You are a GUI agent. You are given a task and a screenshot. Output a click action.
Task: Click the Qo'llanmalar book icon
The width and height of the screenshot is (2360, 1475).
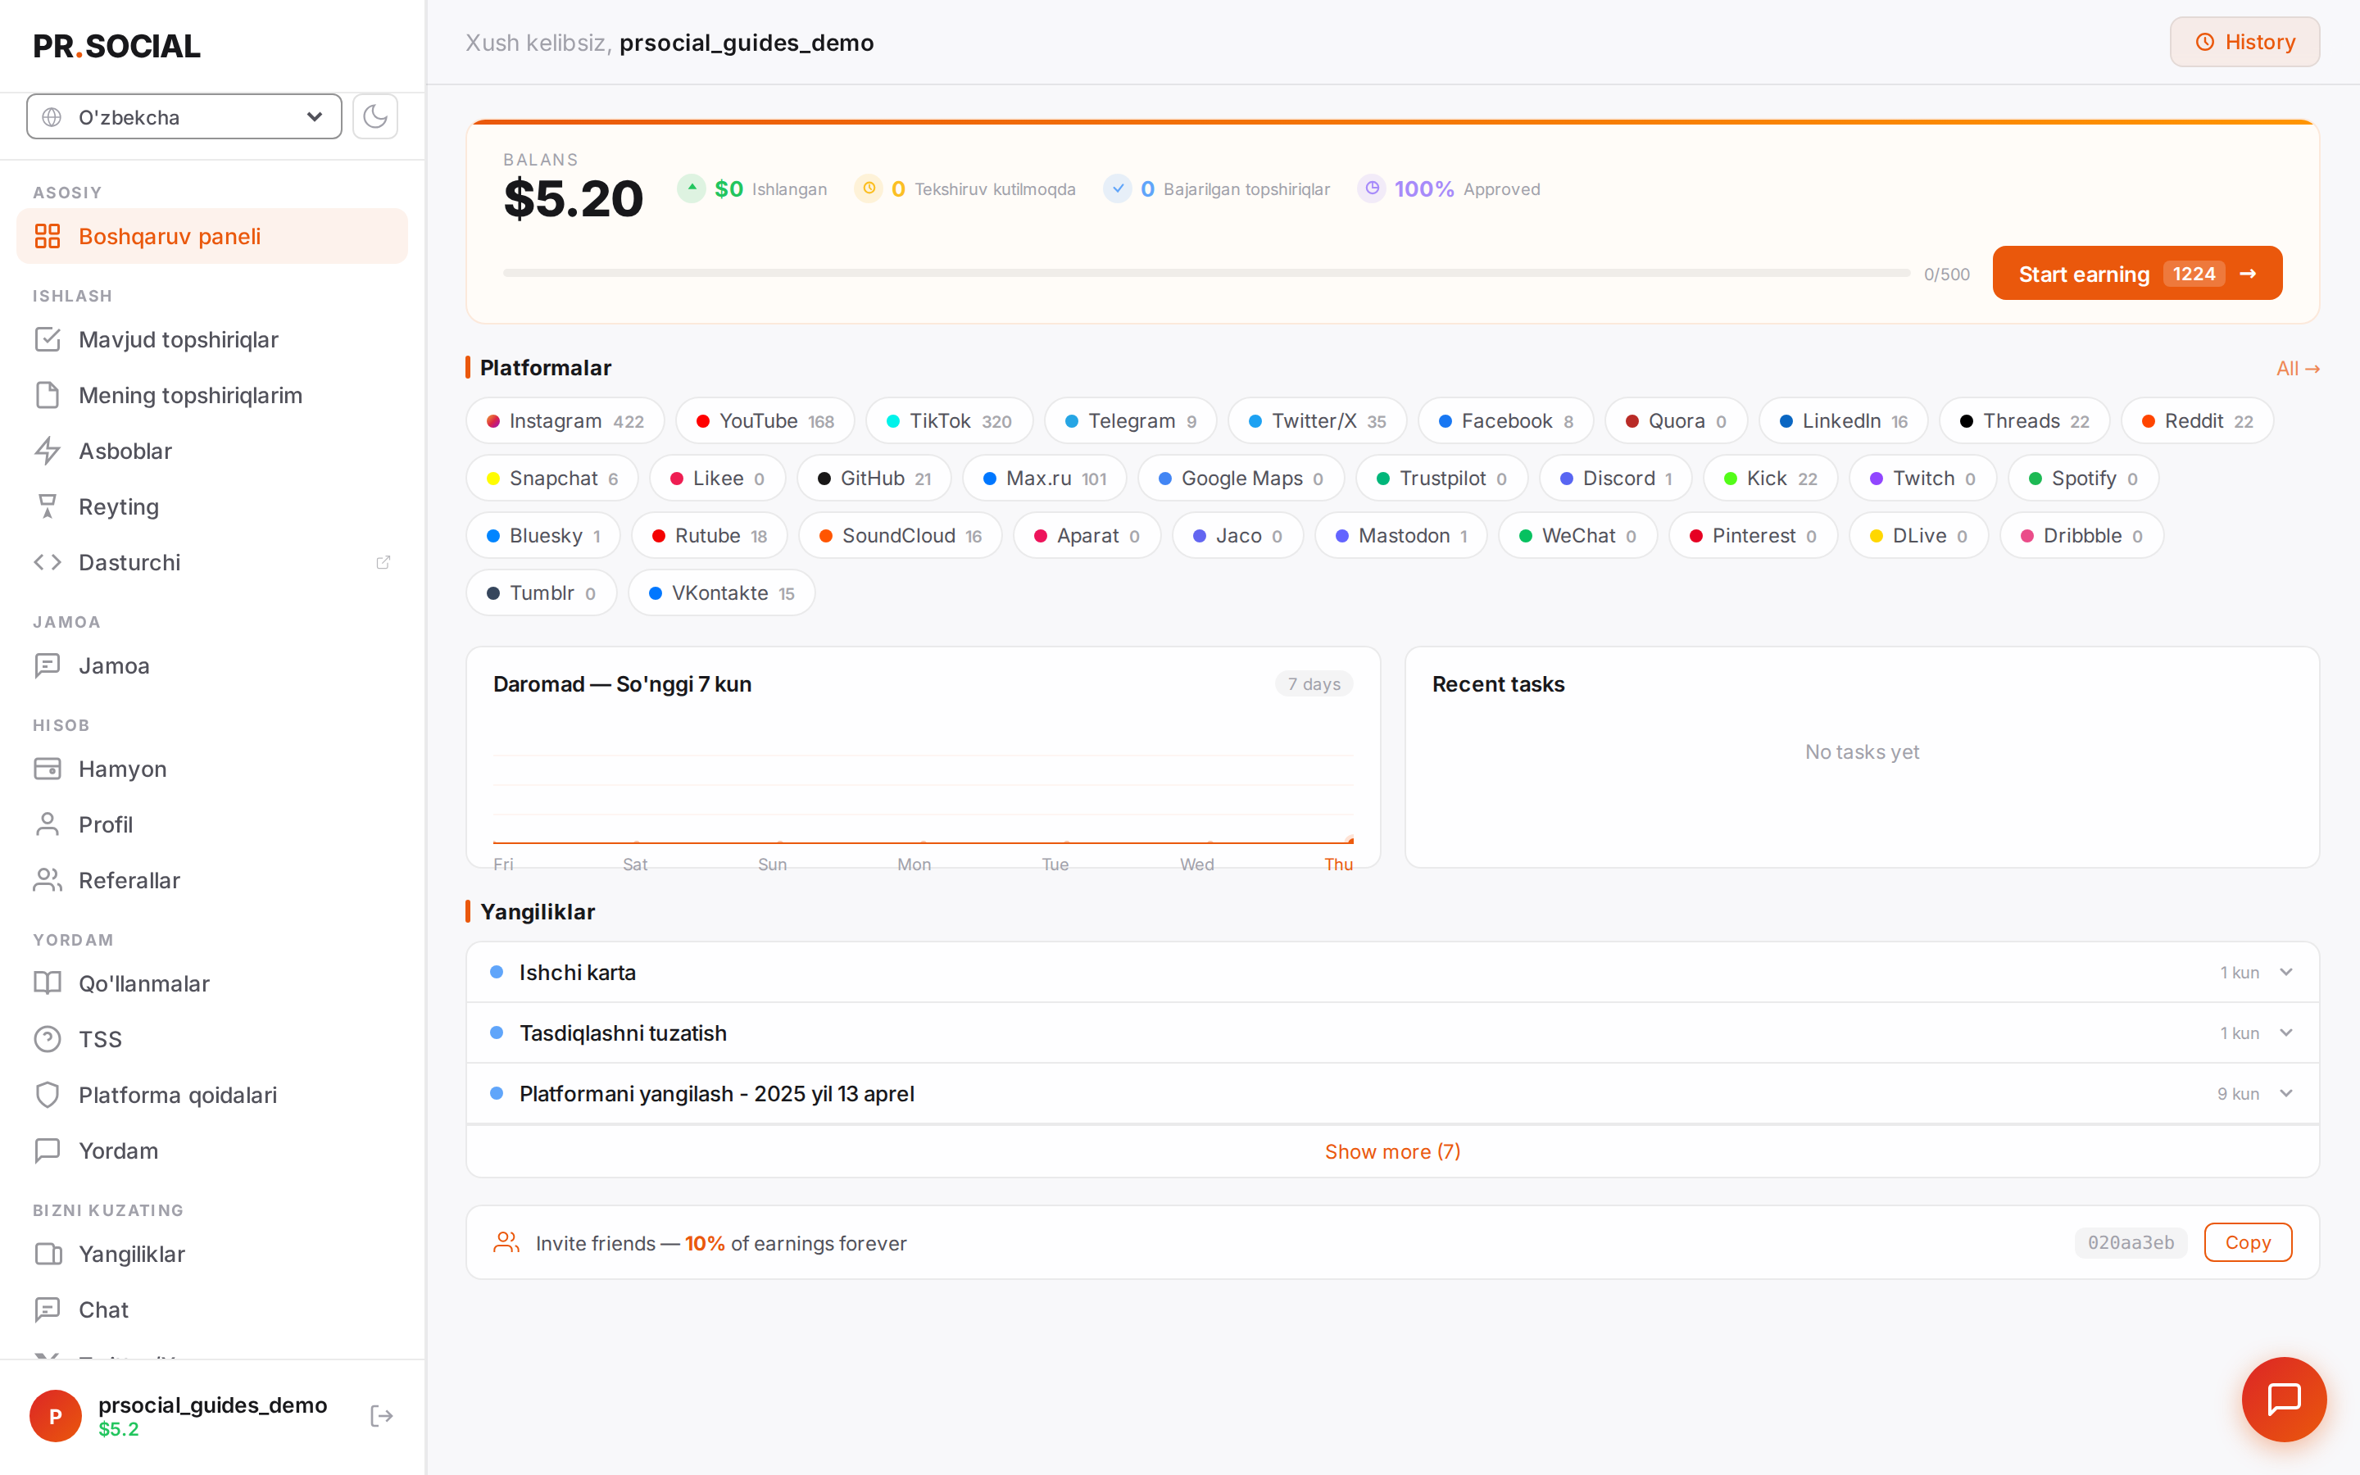[x=47, y=983]
